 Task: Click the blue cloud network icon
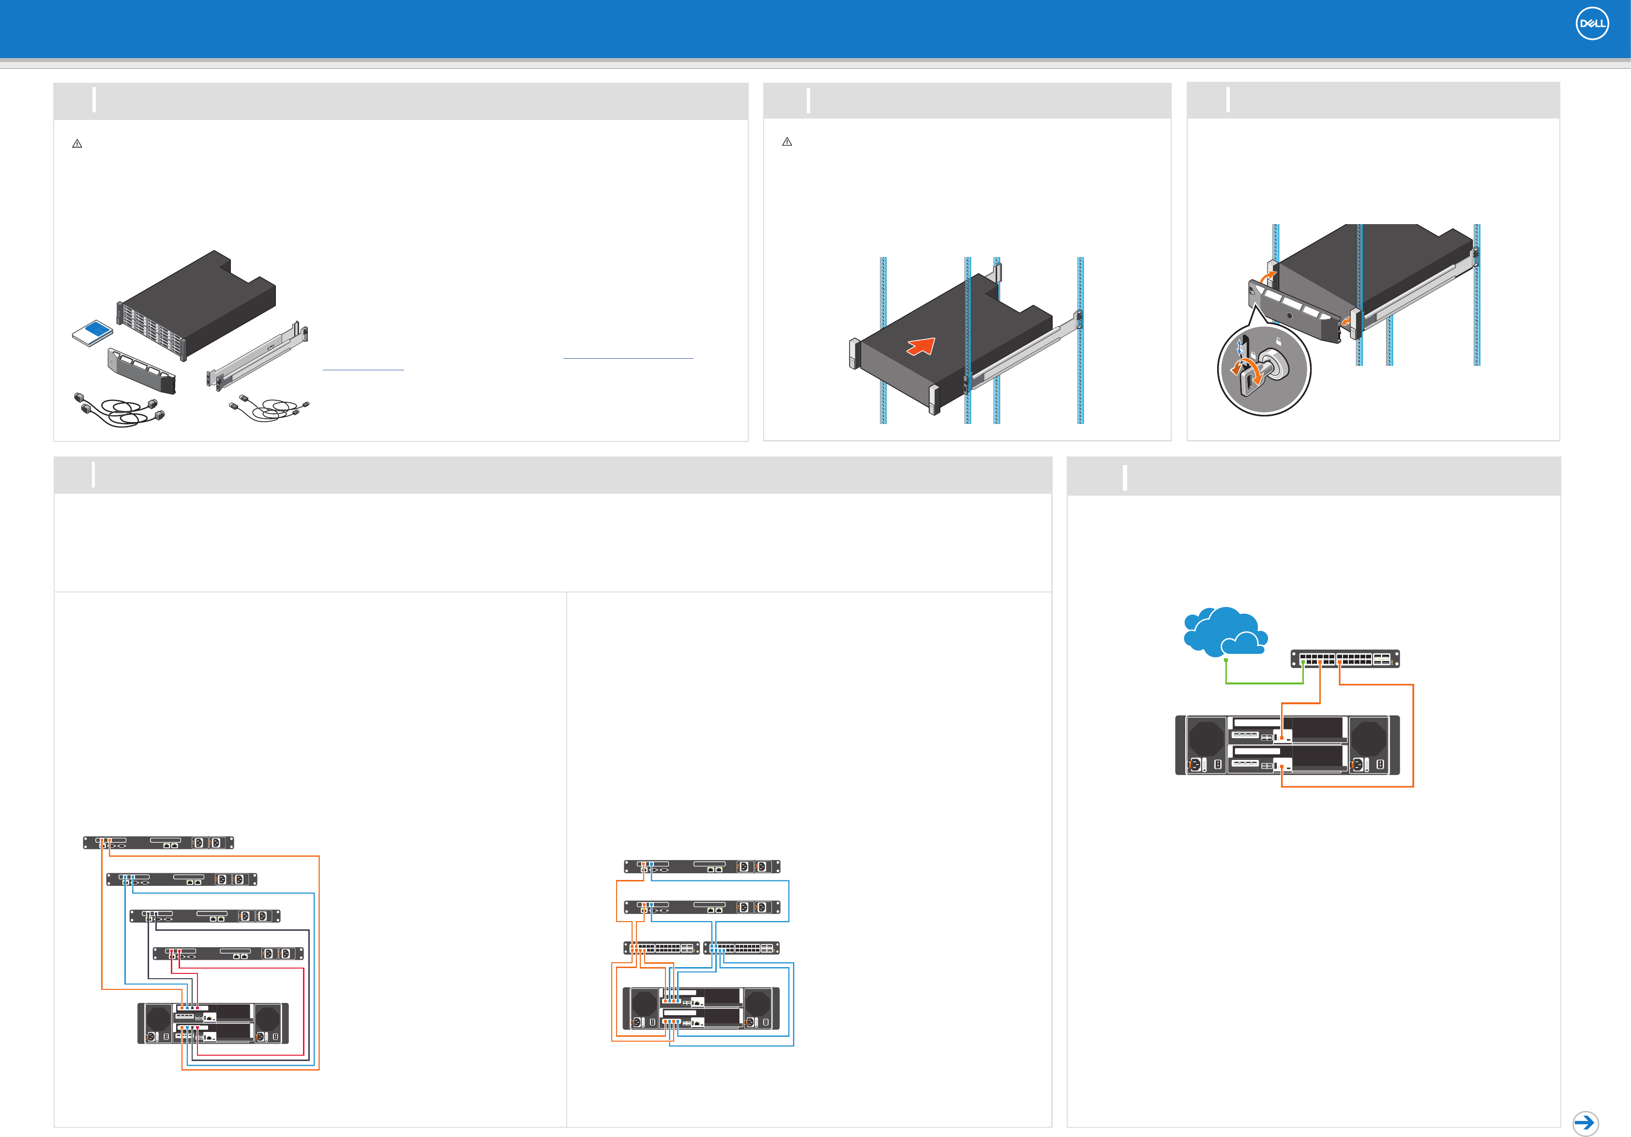[1224, 631]
